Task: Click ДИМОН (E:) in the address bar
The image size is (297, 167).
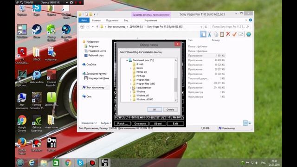Action: (x=136, y=27)
